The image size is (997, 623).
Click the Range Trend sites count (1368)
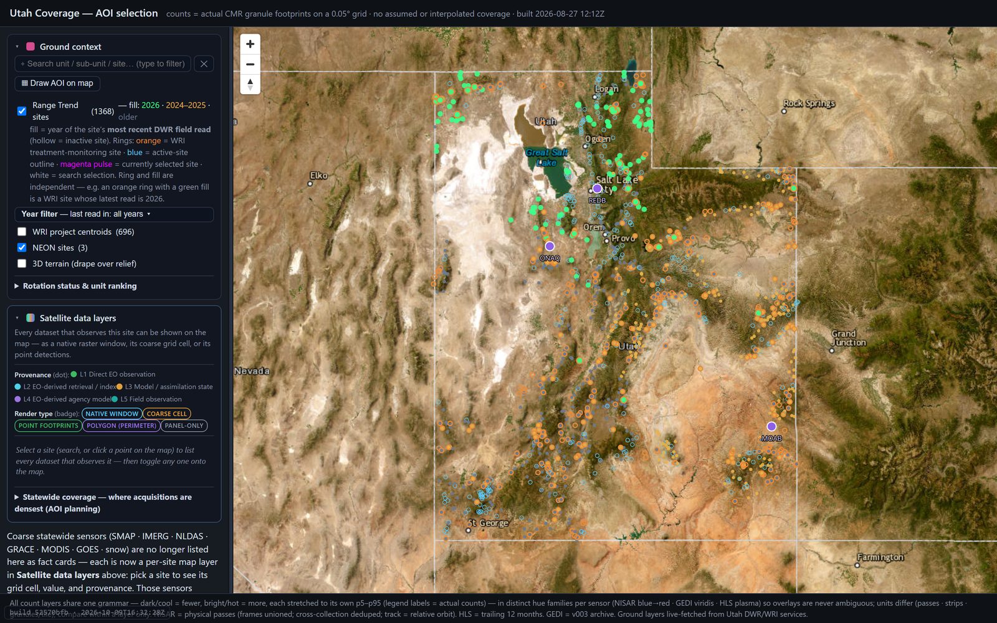point(102,111)
